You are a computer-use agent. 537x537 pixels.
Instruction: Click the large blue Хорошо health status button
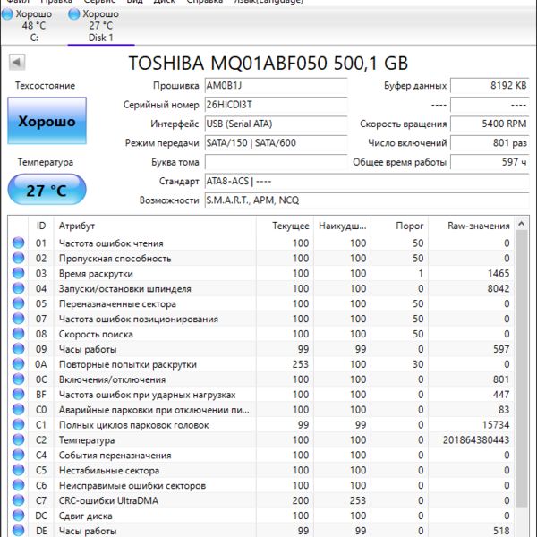pos(47,121)
